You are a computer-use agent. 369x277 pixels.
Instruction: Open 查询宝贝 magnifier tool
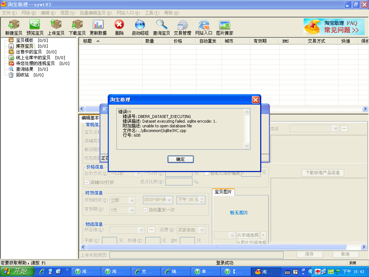click(x=161, y=27)
